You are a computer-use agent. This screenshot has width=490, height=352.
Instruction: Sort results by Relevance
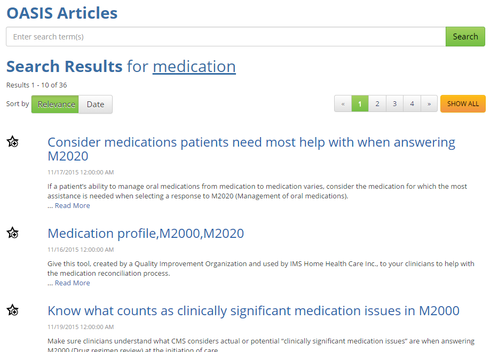click(x=56, y=105)
